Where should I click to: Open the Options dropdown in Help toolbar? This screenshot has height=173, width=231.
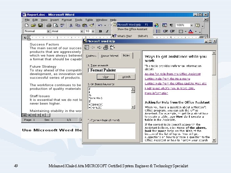click(112, 47)
